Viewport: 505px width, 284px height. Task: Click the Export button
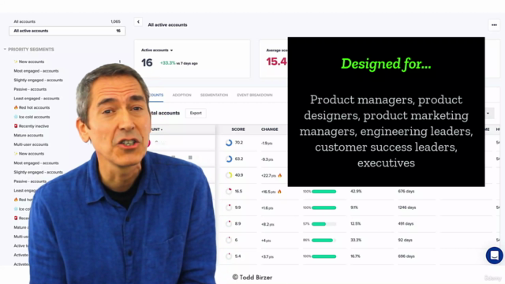click(196, 113)
